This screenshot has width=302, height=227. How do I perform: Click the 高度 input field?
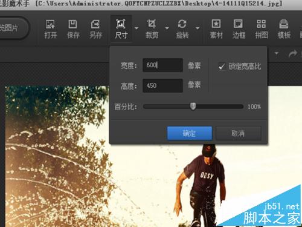tap(162, 85)
